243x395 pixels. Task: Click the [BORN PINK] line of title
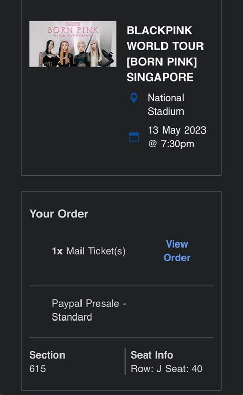(x=162, y=62)
